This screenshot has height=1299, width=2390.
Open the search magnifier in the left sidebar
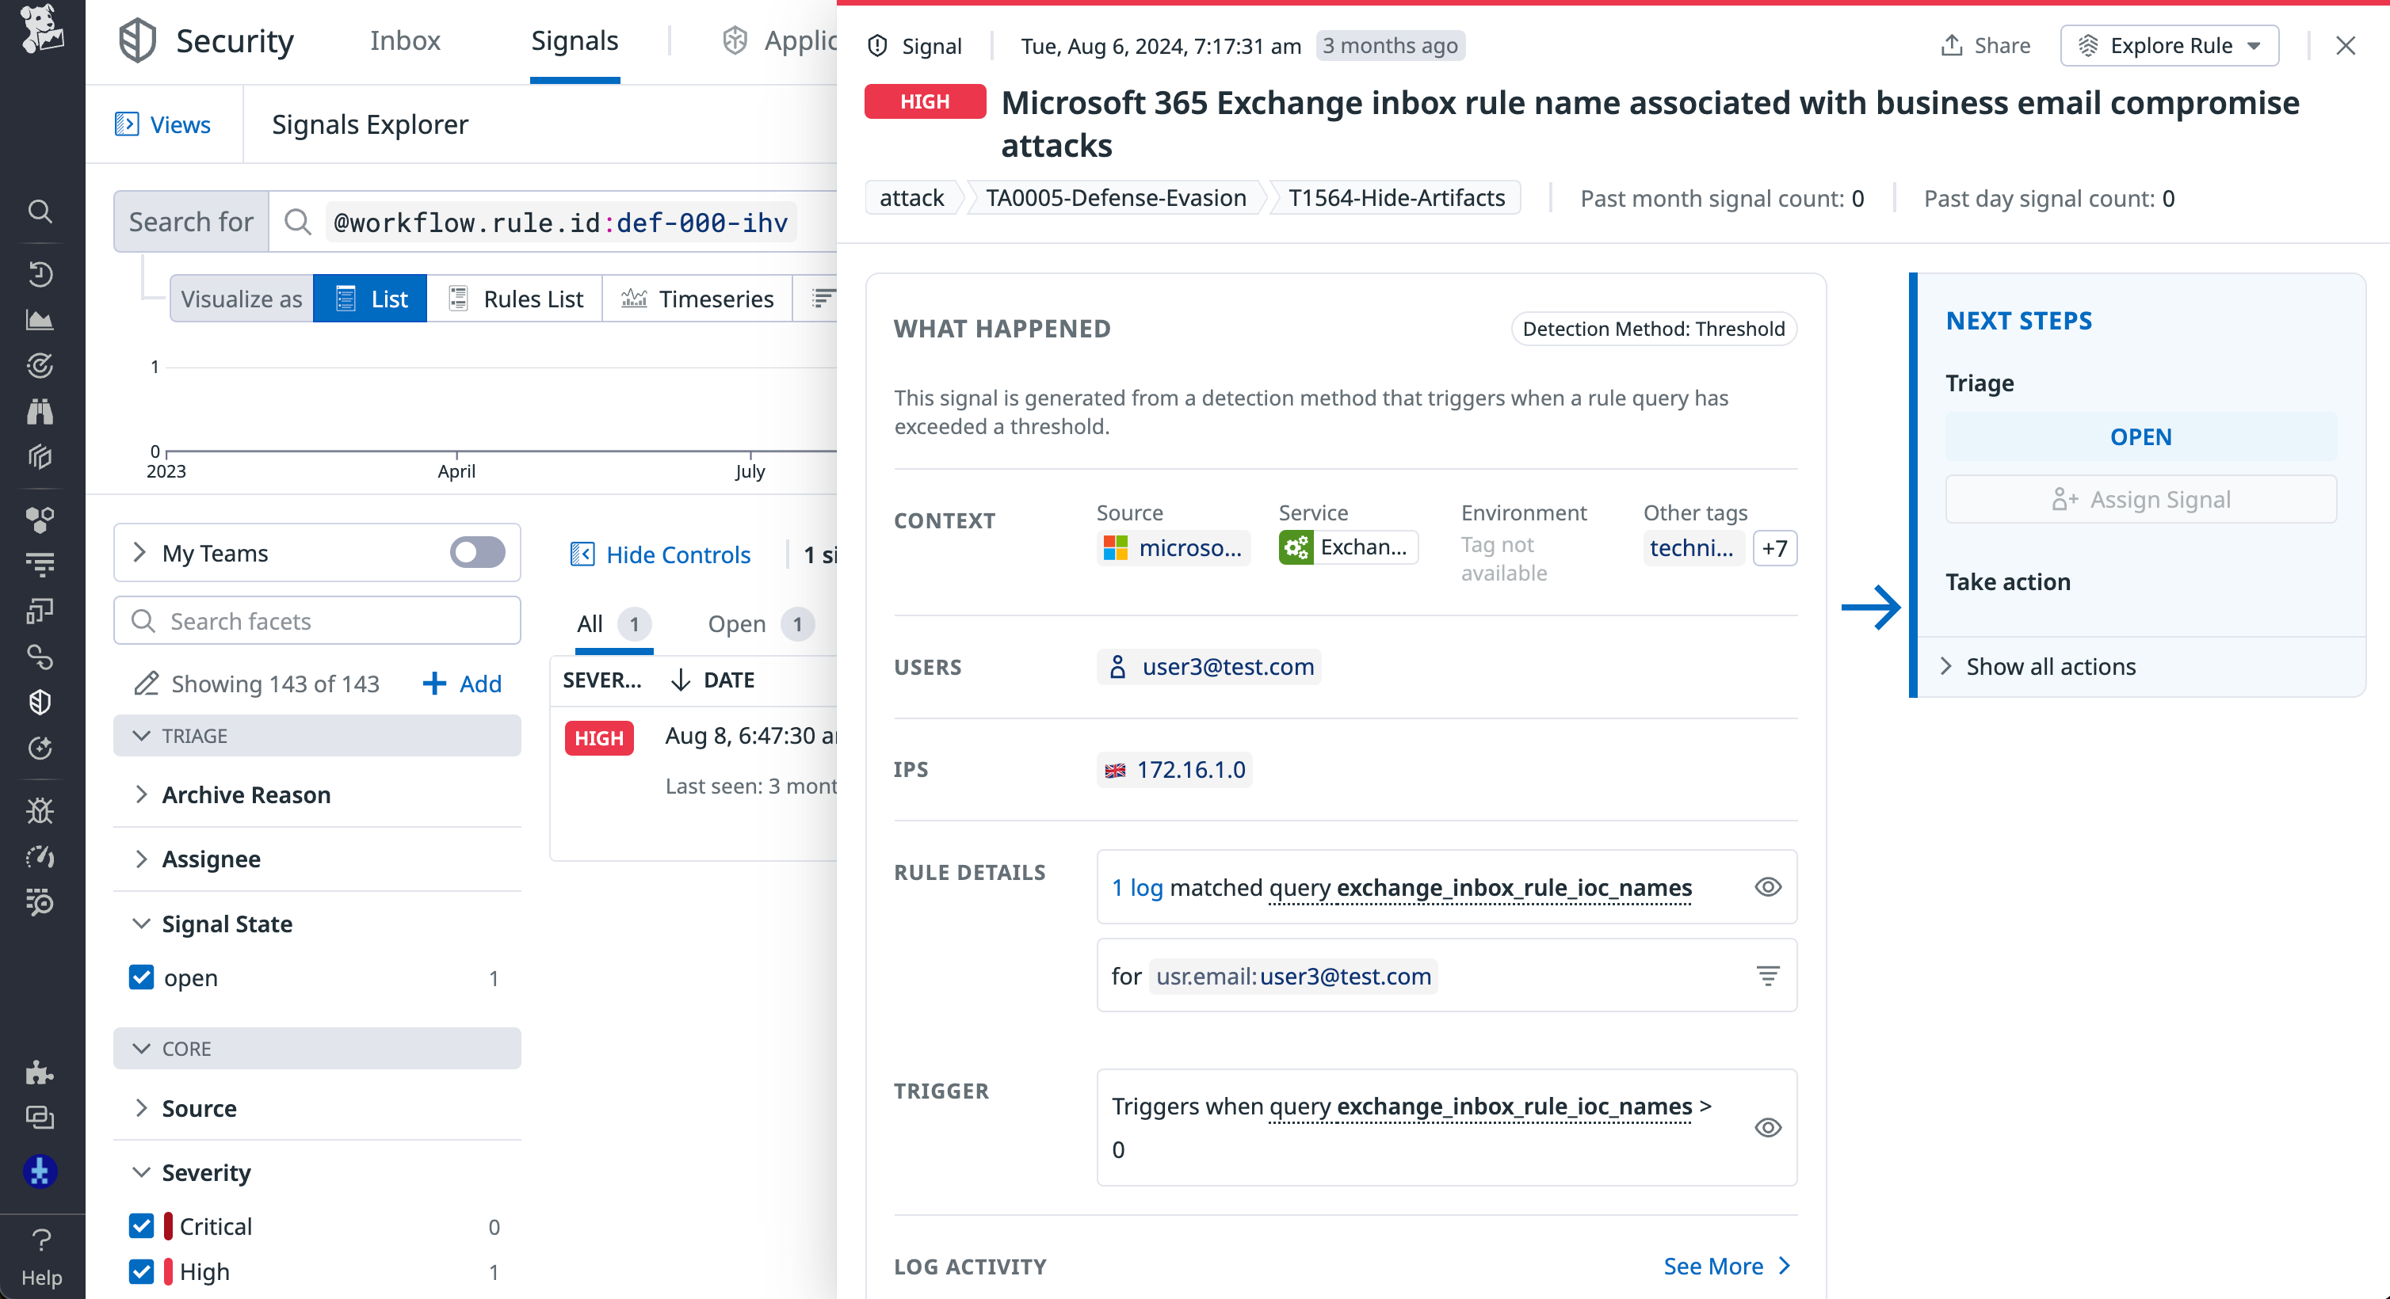(x=40, y=211)
